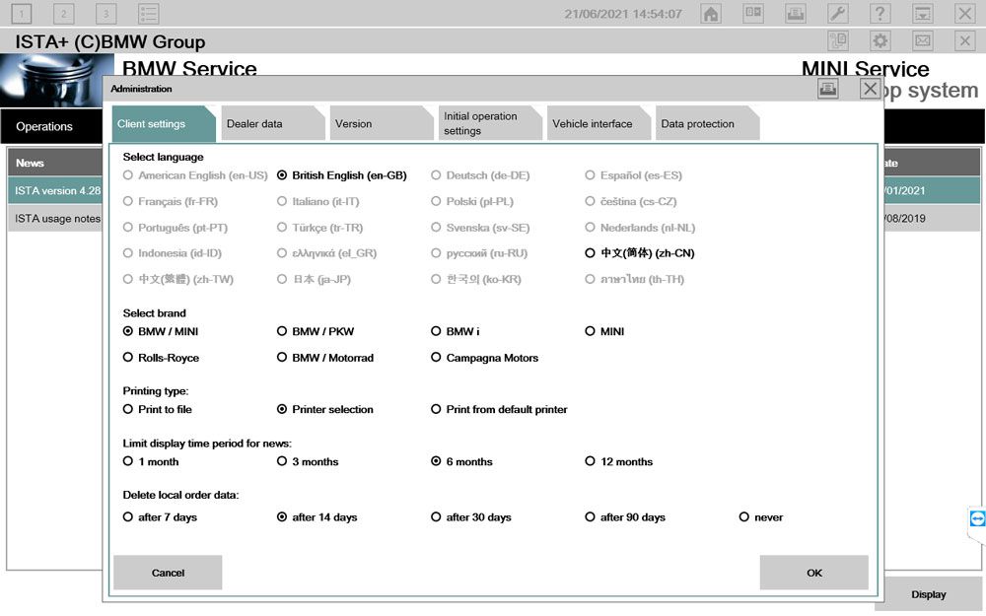This screenshot has height=616, width=986.
Task: Click the documents icon left of the gear
Action: point(837,40)
